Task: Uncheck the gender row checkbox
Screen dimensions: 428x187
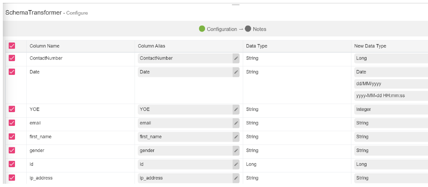Action: [x=12, y=151]
